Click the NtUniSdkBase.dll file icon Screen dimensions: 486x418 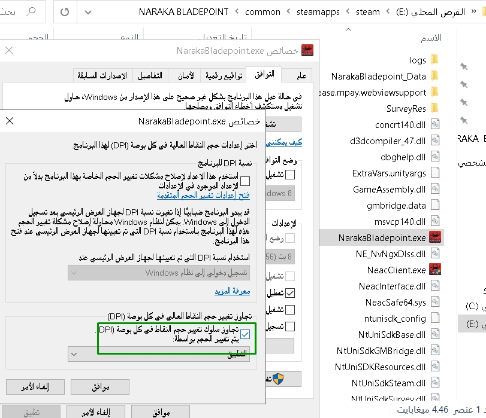(435, 334)
